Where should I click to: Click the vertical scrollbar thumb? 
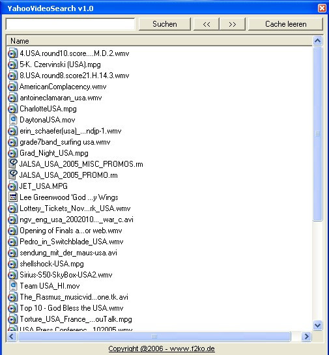317,134
